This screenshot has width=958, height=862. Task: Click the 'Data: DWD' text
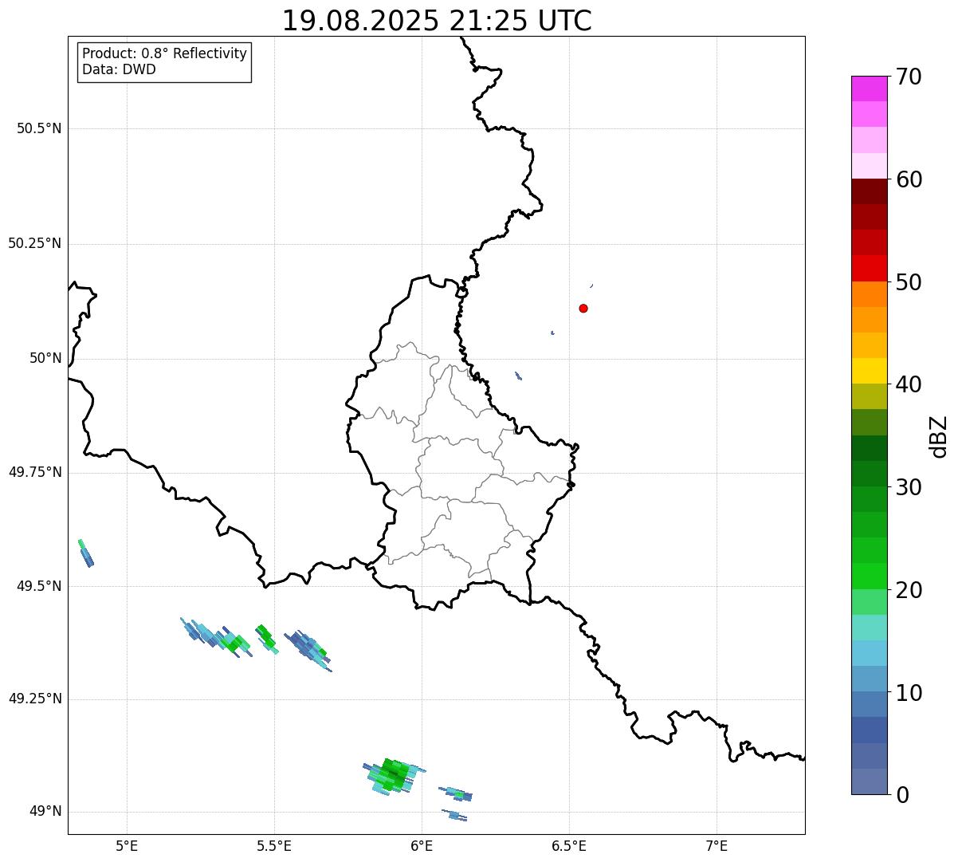119,69
